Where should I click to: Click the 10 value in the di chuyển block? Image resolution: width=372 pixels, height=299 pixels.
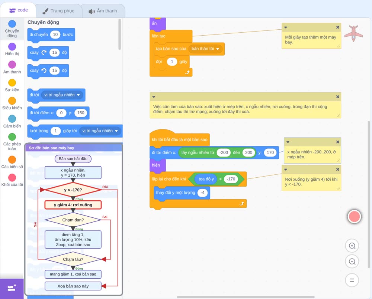[55, 34]
